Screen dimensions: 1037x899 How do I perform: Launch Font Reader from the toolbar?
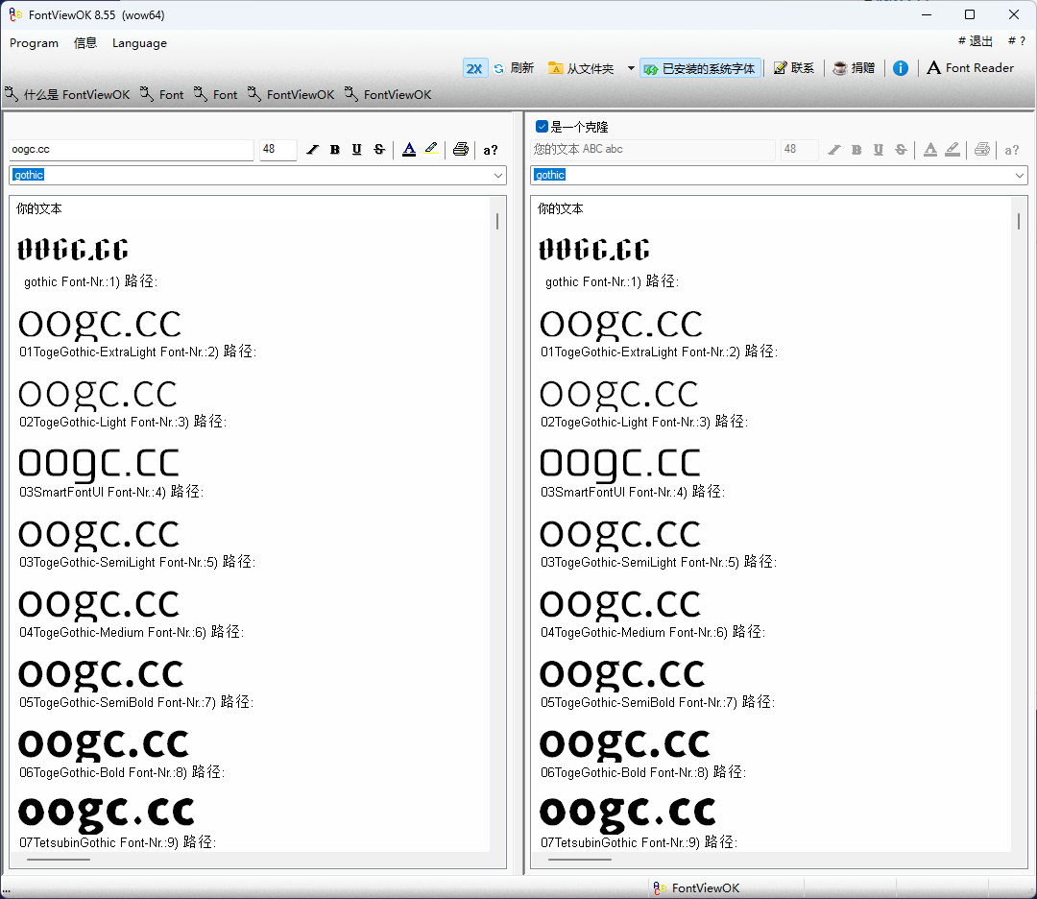click(970, 68)
